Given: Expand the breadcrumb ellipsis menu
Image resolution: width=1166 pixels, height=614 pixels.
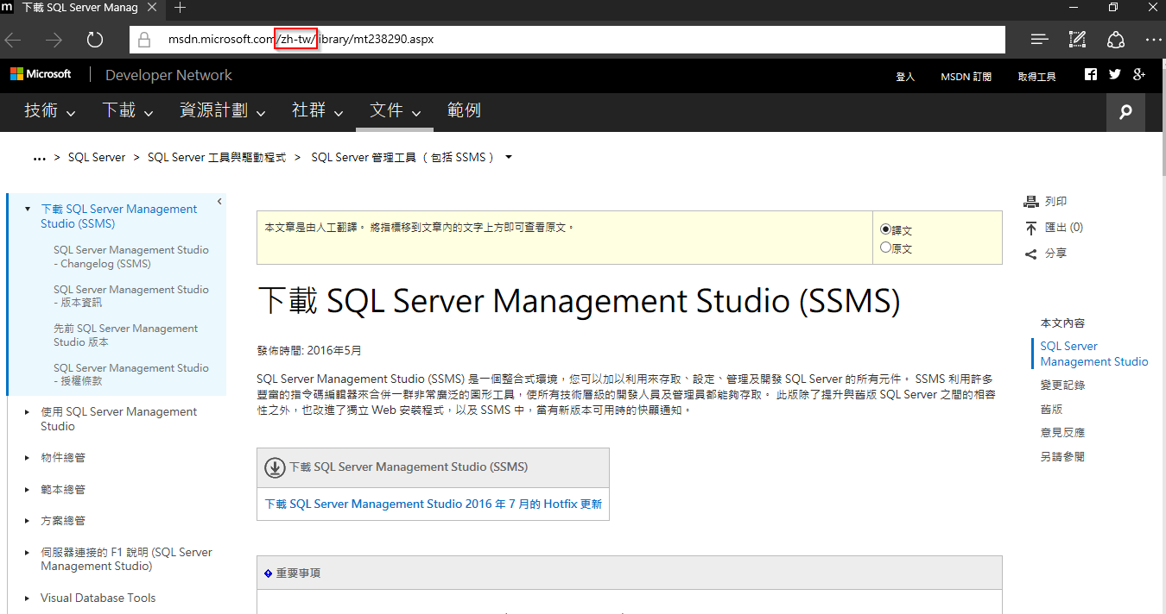Looking at the screenshot, I should 39,157.
